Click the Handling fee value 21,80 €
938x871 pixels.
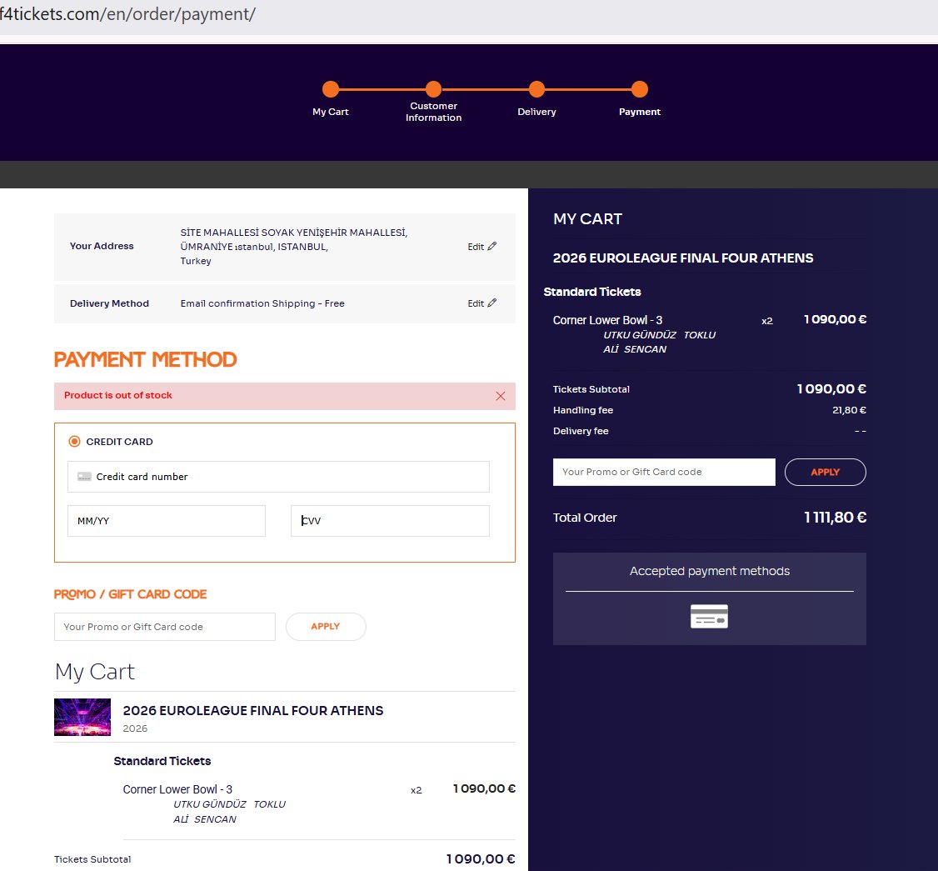pyautogui.click(x=849, y=410)
